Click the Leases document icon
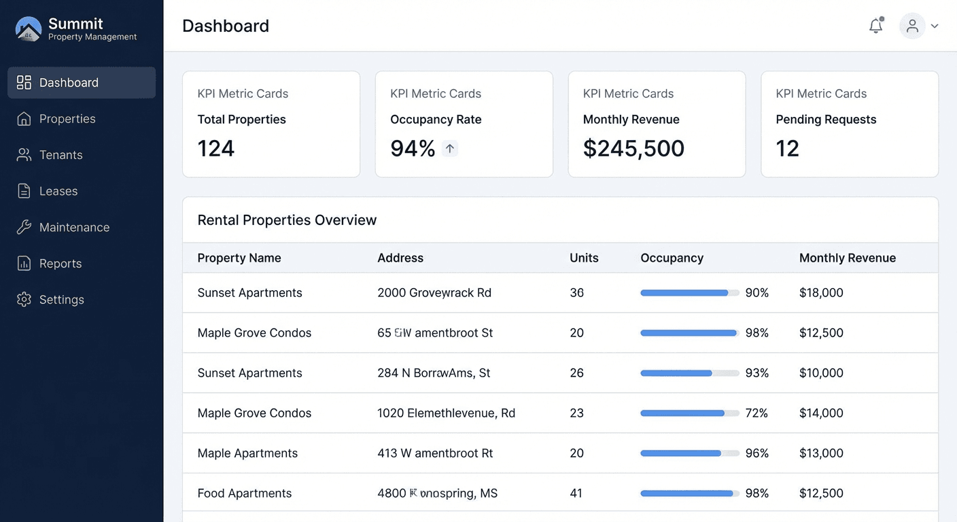This screenshot has width=957, height=522. (24, 191)
